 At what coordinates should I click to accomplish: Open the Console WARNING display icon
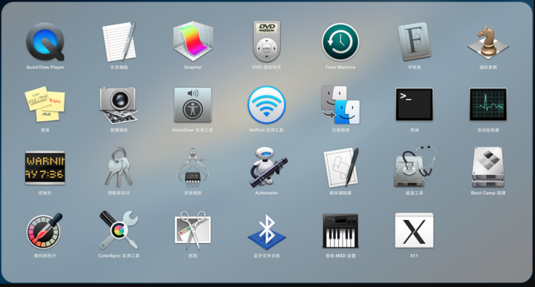[45, 168]
